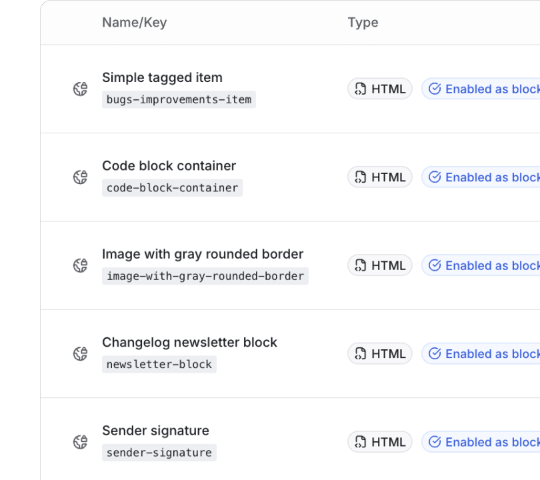The image size is (540, 480).
Task: Click the file-code icon in Simple tagged item's HTML badge
Action: tap(361, 88)
